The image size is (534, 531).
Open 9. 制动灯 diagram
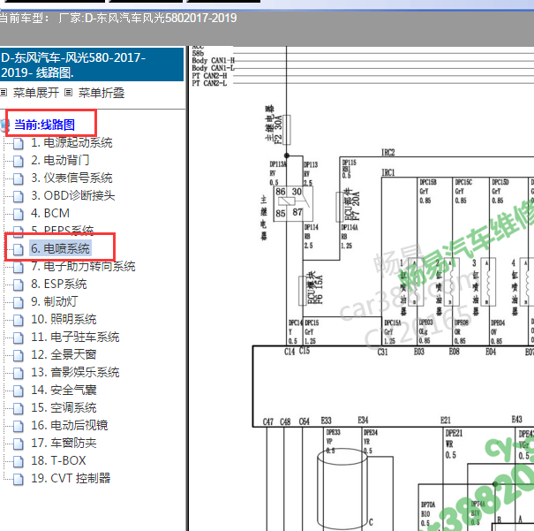(x=55, y=301)
